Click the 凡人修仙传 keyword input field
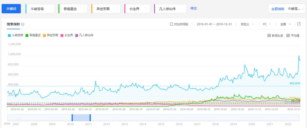The width and height of the screenshot is (307, 128). click(x=170, y=9)
